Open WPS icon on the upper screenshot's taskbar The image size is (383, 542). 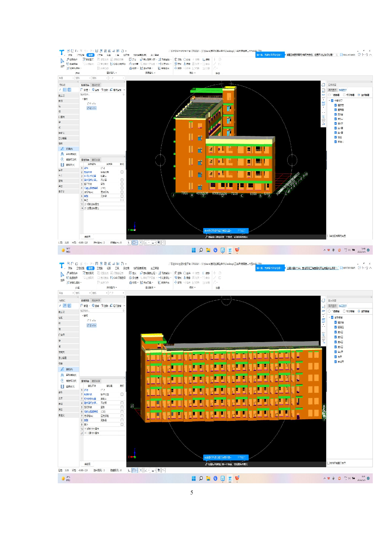(237, 250)
